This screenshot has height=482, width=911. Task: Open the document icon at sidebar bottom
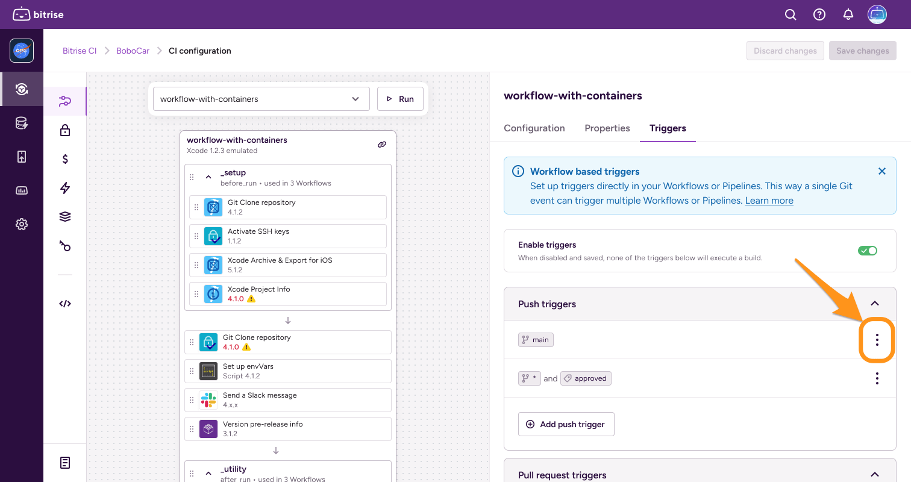point(65,463)
